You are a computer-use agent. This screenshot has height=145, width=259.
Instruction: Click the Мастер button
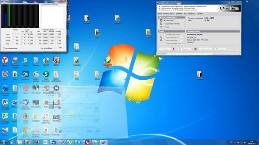(220, 49)
